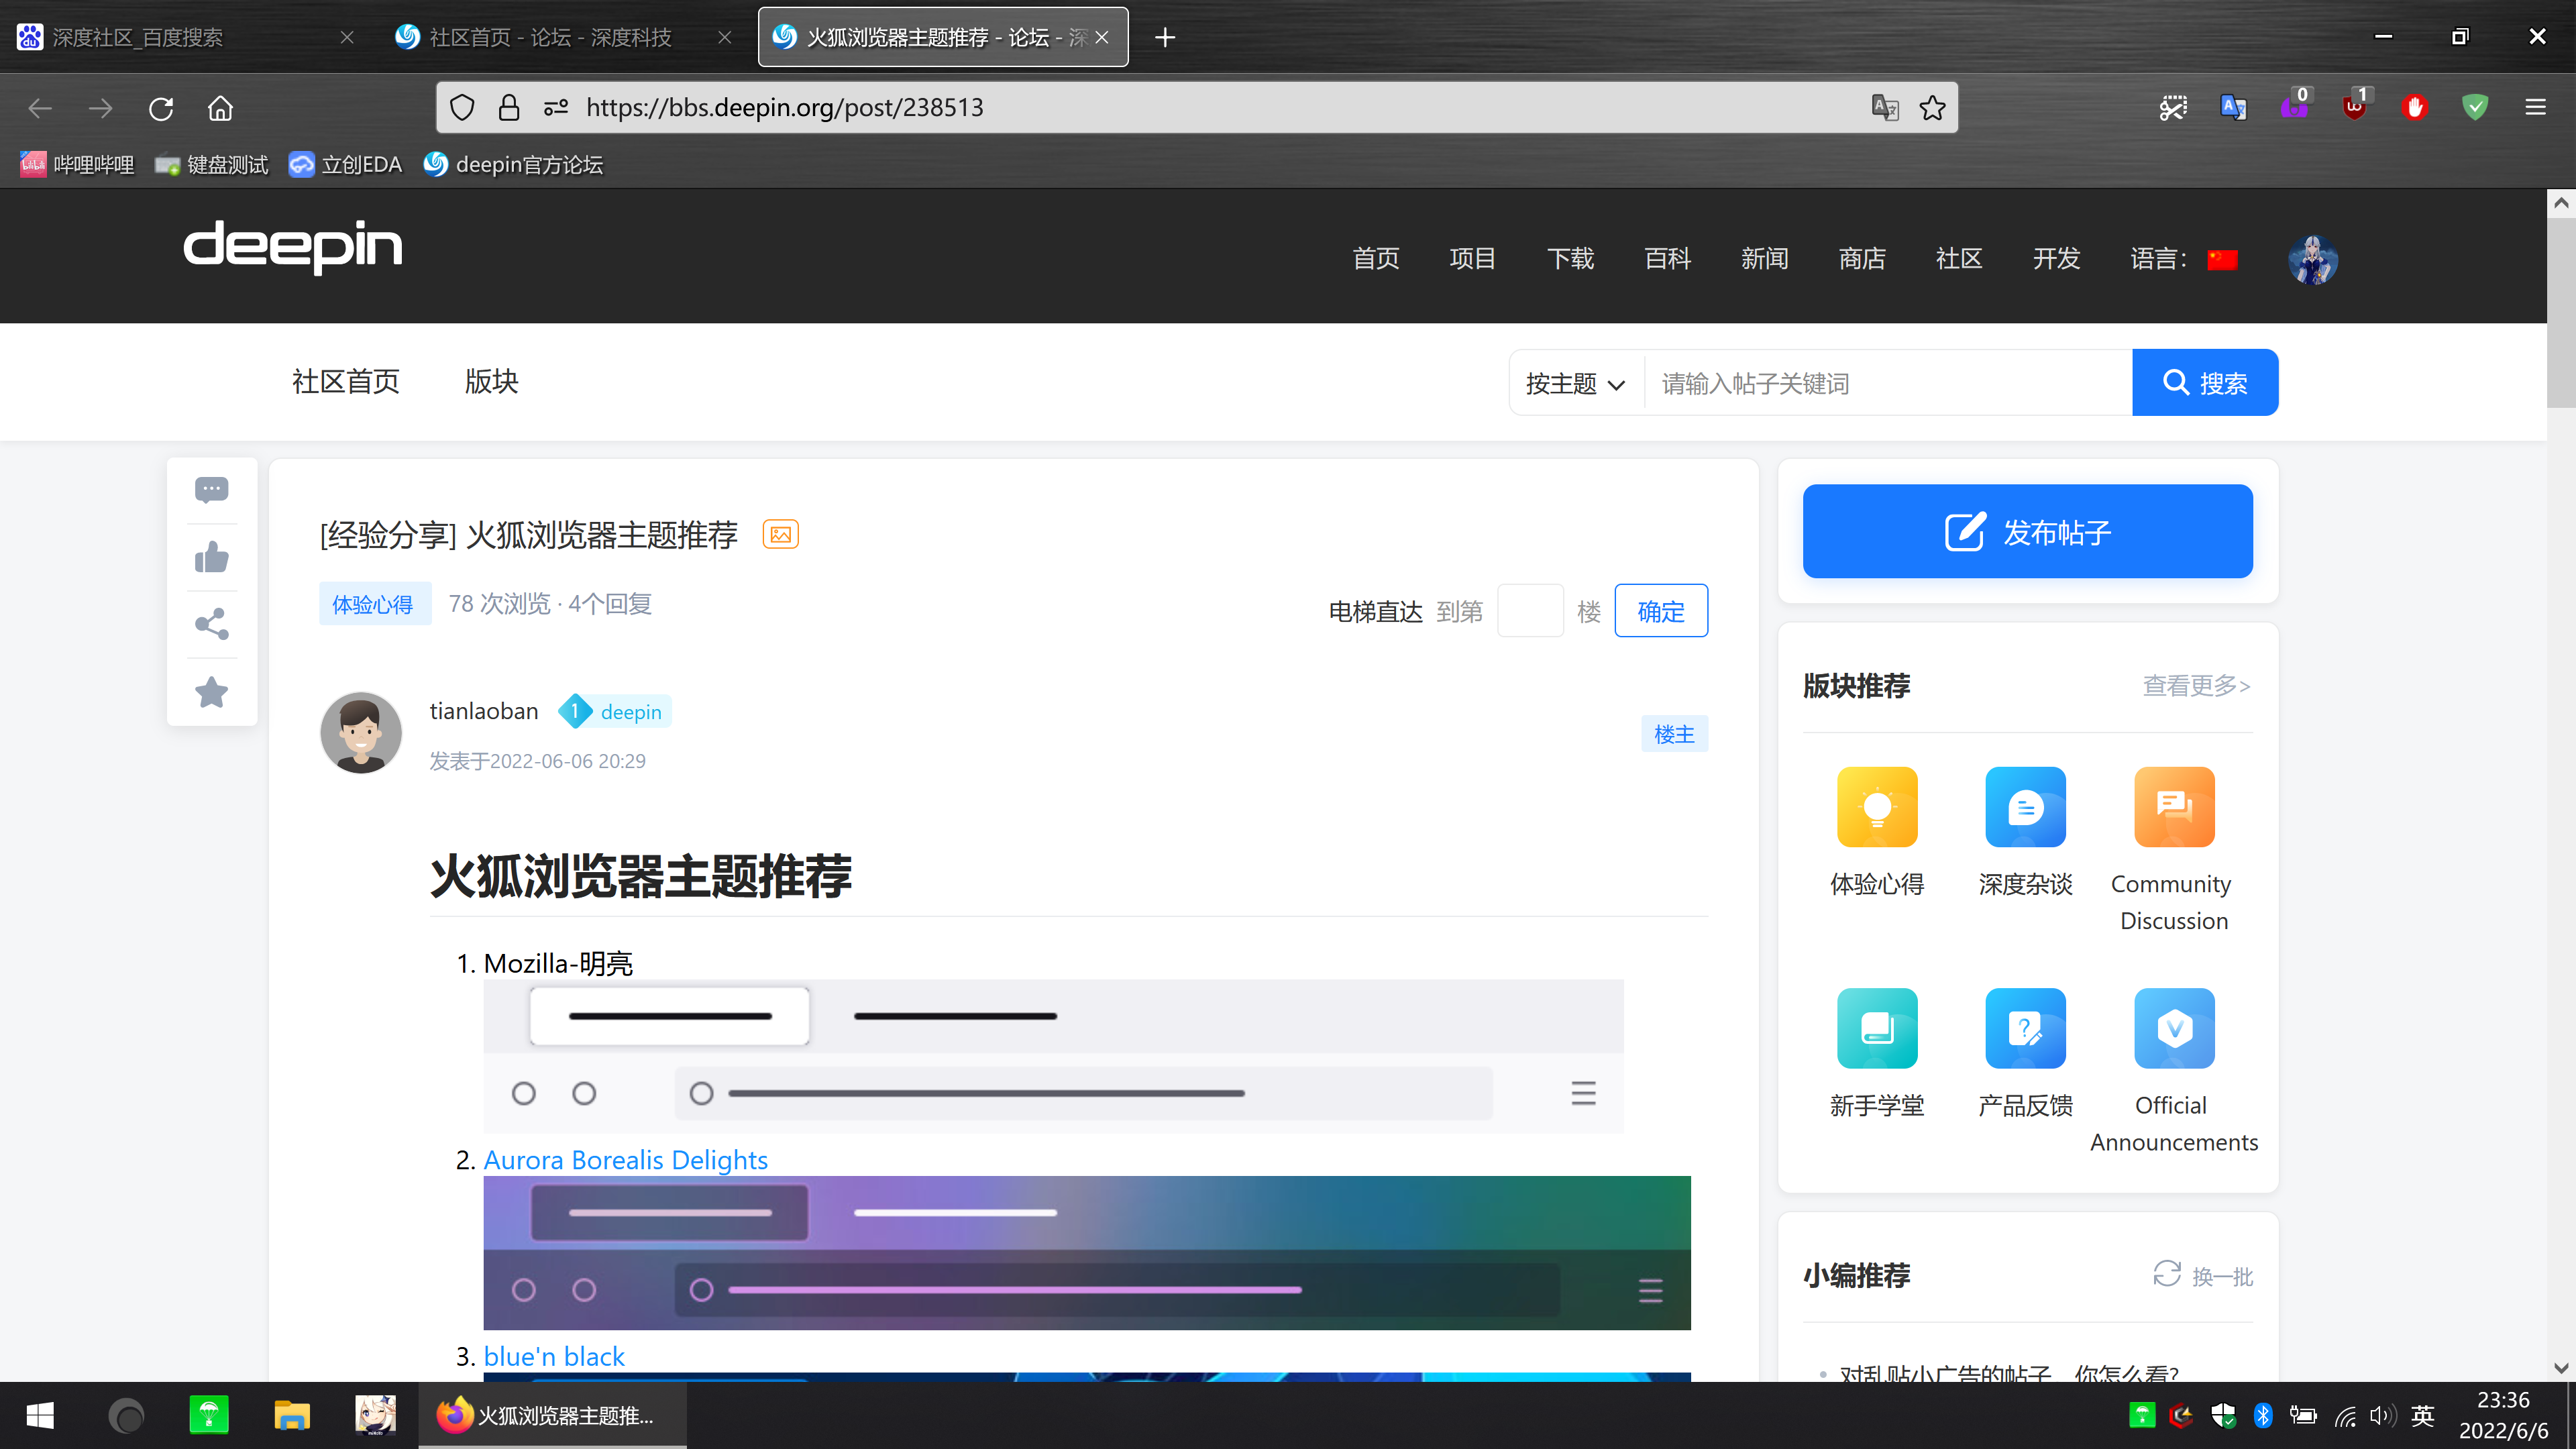Open the 产品反馈 section icon

pos(2025,1028)
